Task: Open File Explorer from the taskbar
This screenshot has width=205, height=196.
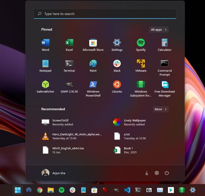Action: 51,190
